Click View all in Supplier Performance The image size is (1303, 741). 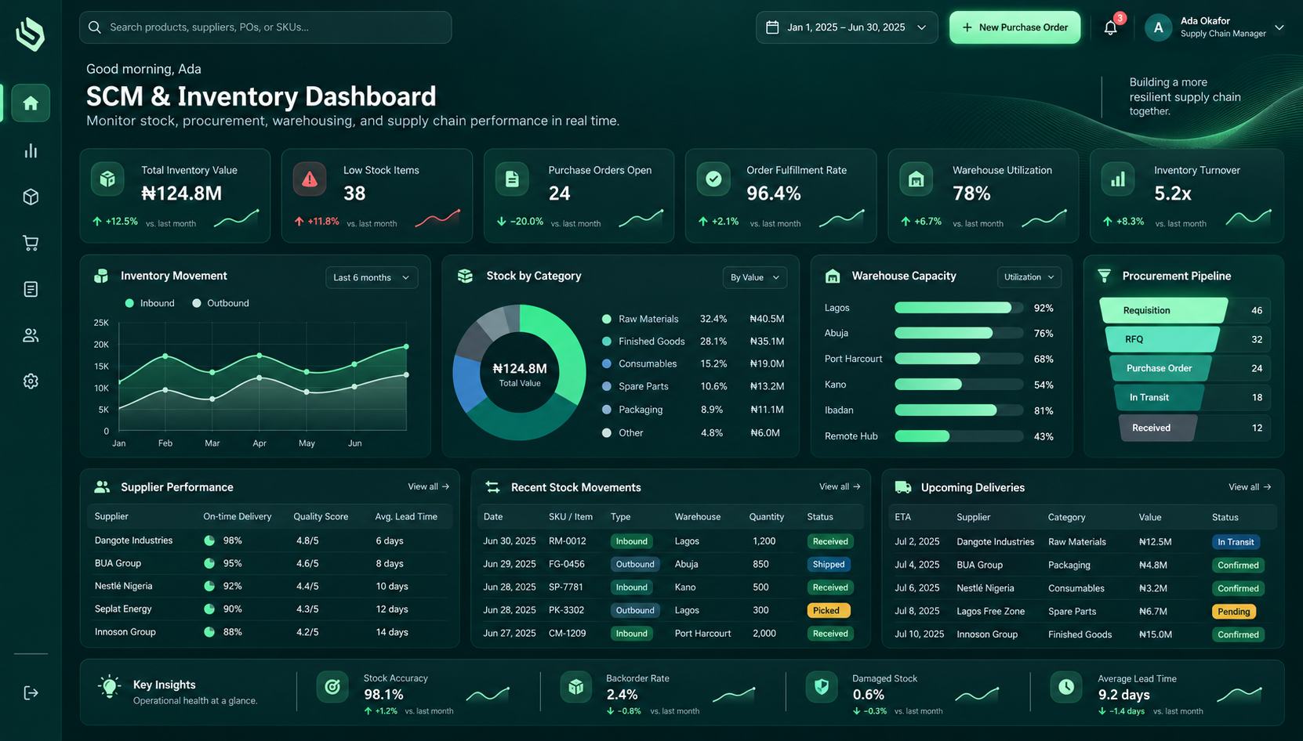(428, 486)
